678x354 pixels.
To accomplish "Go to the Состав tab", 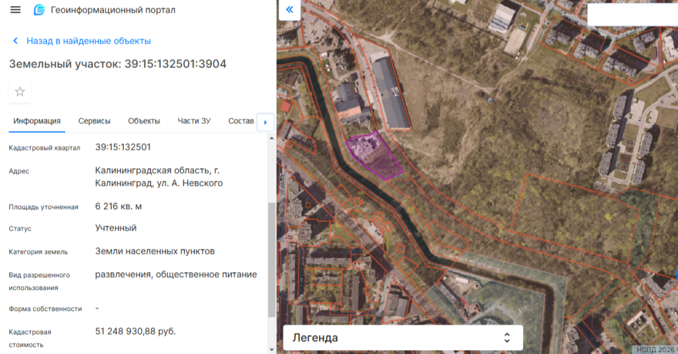I will pos(240,121).
